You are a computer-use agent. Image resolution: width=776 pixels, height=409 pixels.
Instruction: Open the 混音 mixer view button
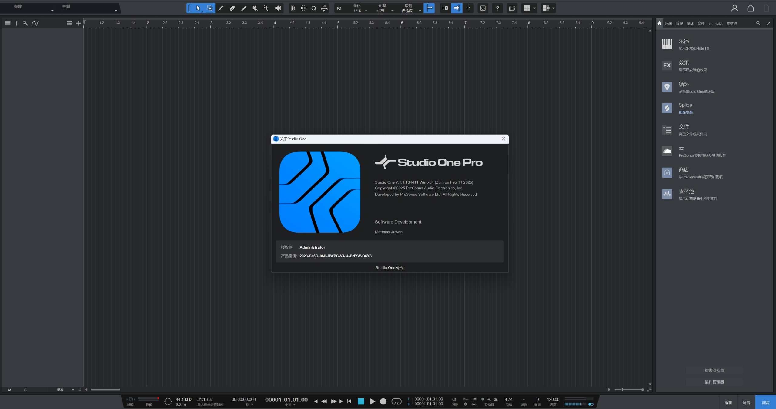tap(746, 403)
